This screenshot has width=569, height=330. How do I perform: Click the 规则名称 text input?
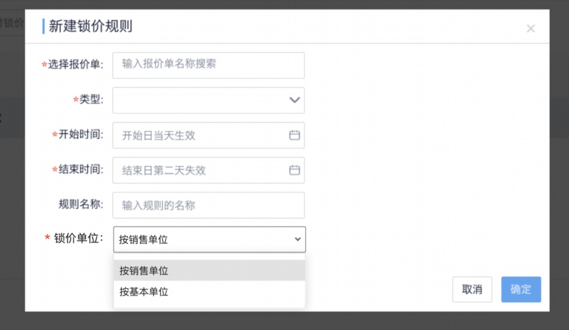click(208, 205)
